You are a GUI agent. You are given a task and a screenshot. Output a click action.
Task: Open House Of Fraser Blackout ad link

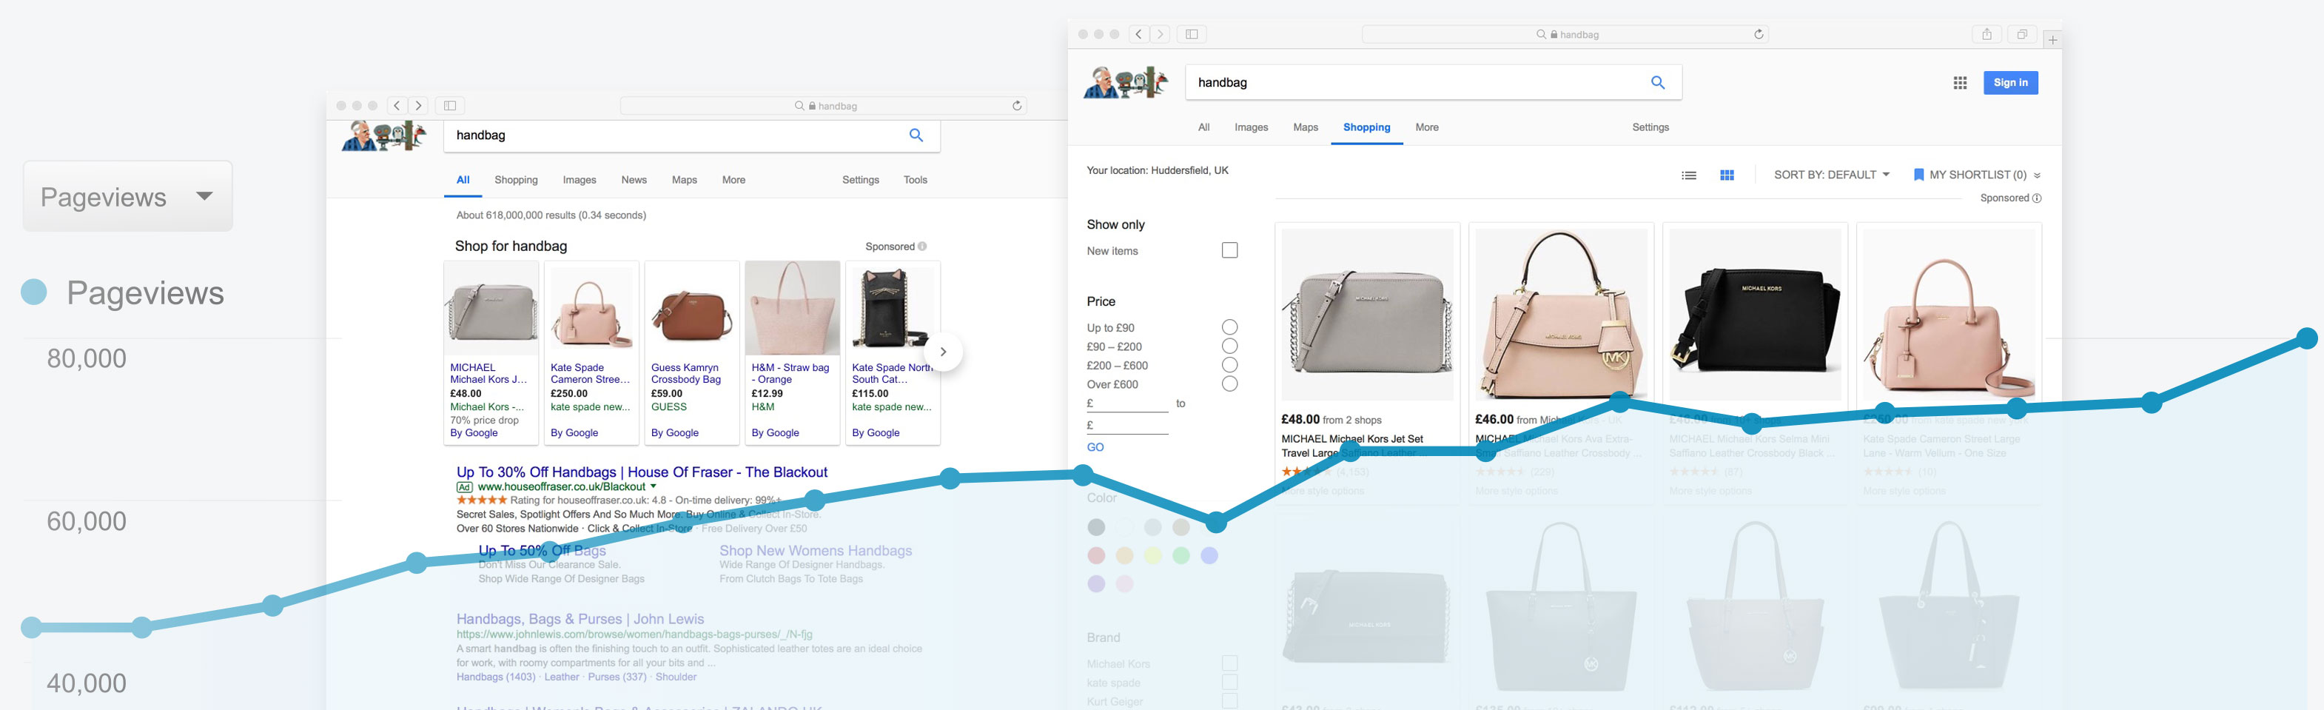click(642, 472)
